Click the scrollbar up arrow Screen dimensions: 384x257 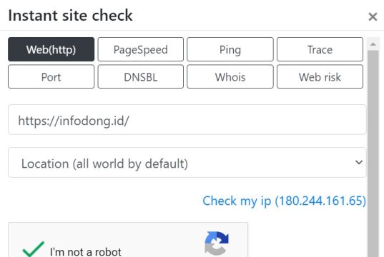[x=373, y=44]
